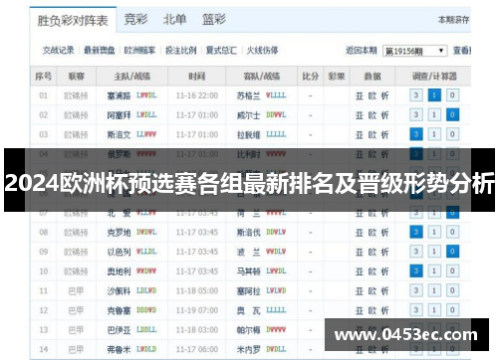Toggle the 3 pick for the 克罗地 row
This screenshot has height=360, width=498.
coord(416,232)
